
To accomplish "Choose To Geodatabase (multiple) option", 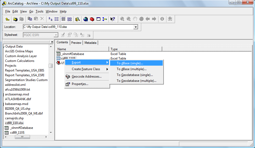I will [x=136, y=81].
